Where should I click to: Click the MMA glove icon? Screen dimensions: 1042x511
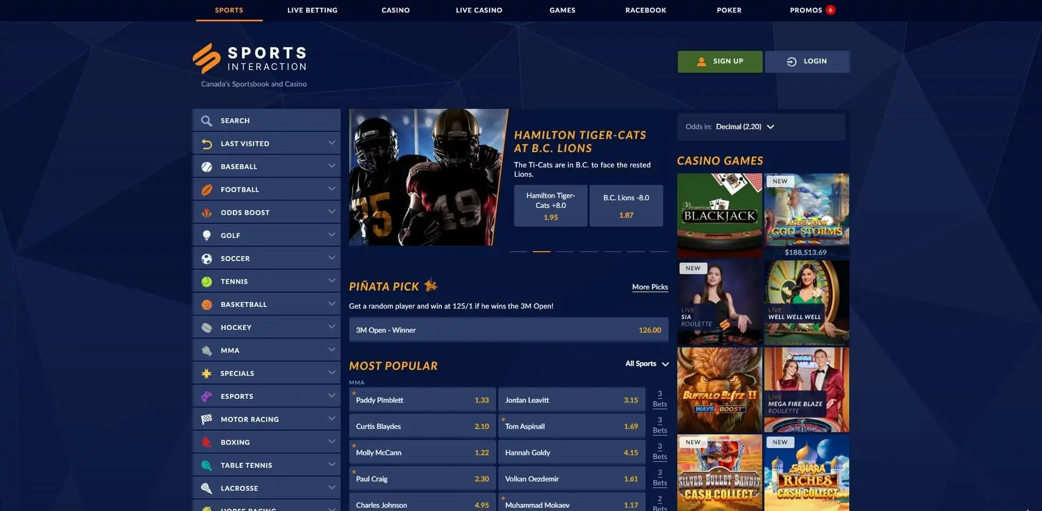pyautogui.click(x=206, y=350)
